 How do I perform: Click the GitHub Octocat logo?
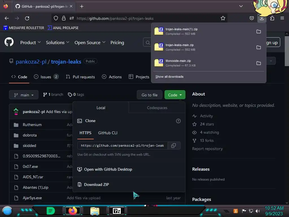(x=9, y=42)
